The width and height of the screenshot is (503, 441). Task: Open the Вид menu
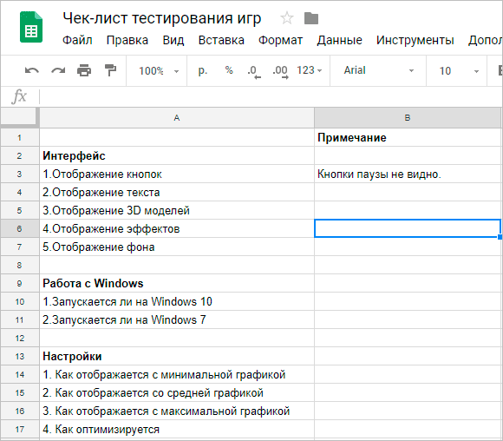[173, 40]
